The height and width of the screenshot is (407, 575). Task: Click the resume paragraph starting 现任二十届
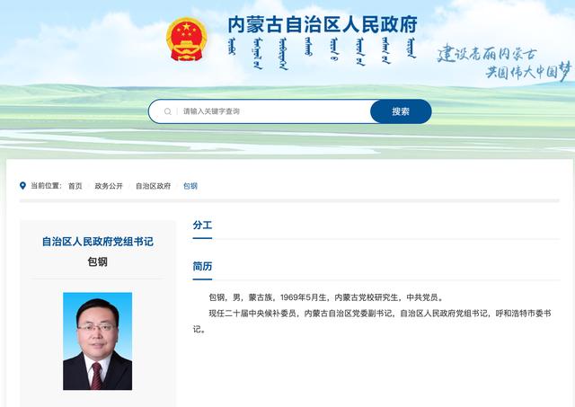point(372,322)
